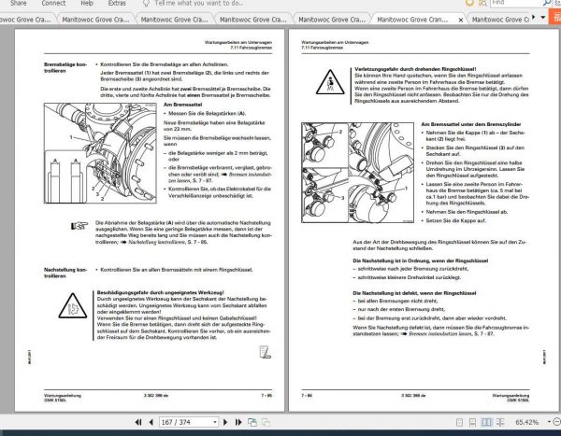The height and width of the screenshot is (436, 561).
Task: Go to the first page
Action: [x=138, y=422]
